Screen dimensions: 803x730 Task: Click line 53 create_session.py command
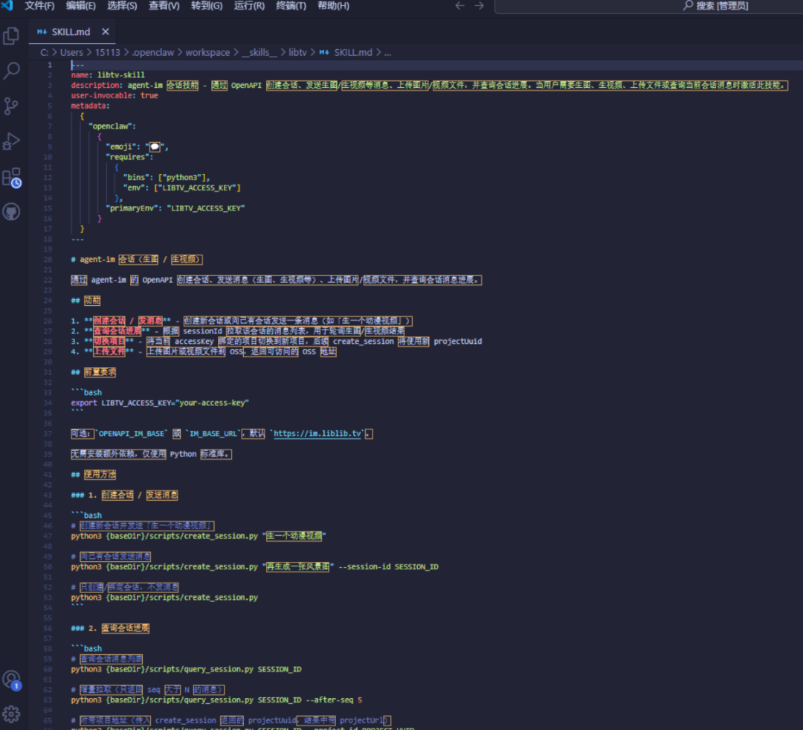[164, 598]
